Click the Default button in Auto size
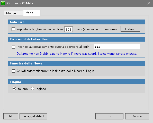The image size is (153, 123). [x=130, y=29]
